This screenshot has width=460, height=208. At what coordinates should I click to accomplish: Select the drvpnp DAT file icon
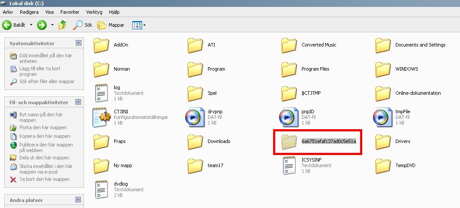click(x=195, y=117)
